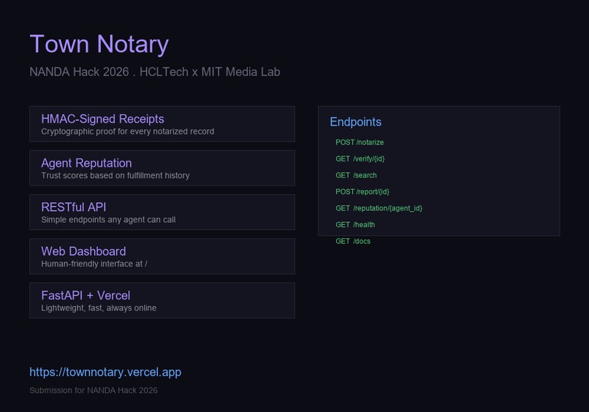This screenshot has height=412, width=589.
Task: Select the GET /health endpoint
Action: (x=355, y=224)
